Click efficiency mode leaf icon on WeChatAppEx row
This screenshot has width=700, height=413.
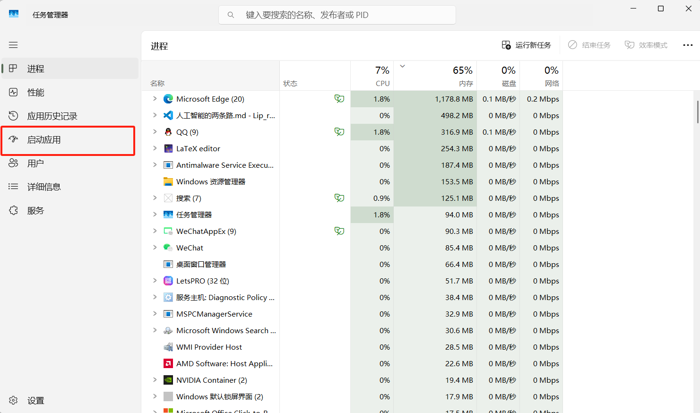click(339, 231)
